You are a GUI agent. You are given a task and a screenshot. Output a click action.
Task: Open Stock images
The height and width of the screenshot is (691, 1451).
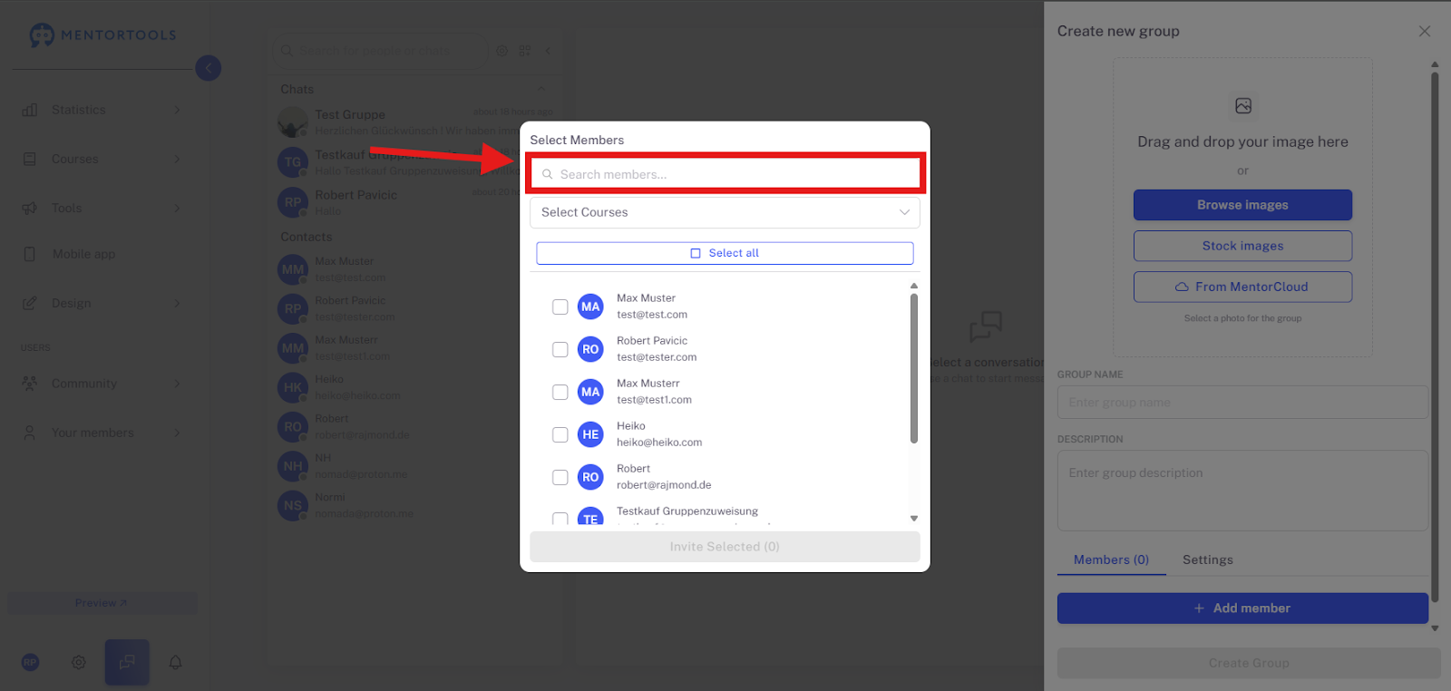(1242, 246)
